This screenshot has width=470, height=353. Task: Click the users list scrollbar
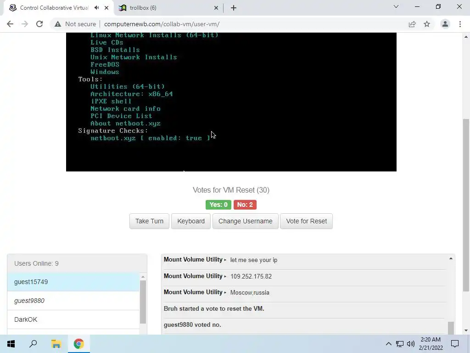click(143, 302)
